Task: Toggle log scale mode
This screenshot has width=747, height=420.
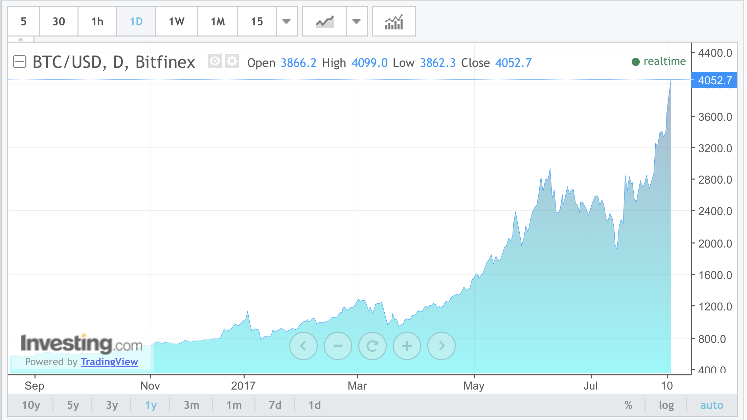Action: (x=666, y=405)
